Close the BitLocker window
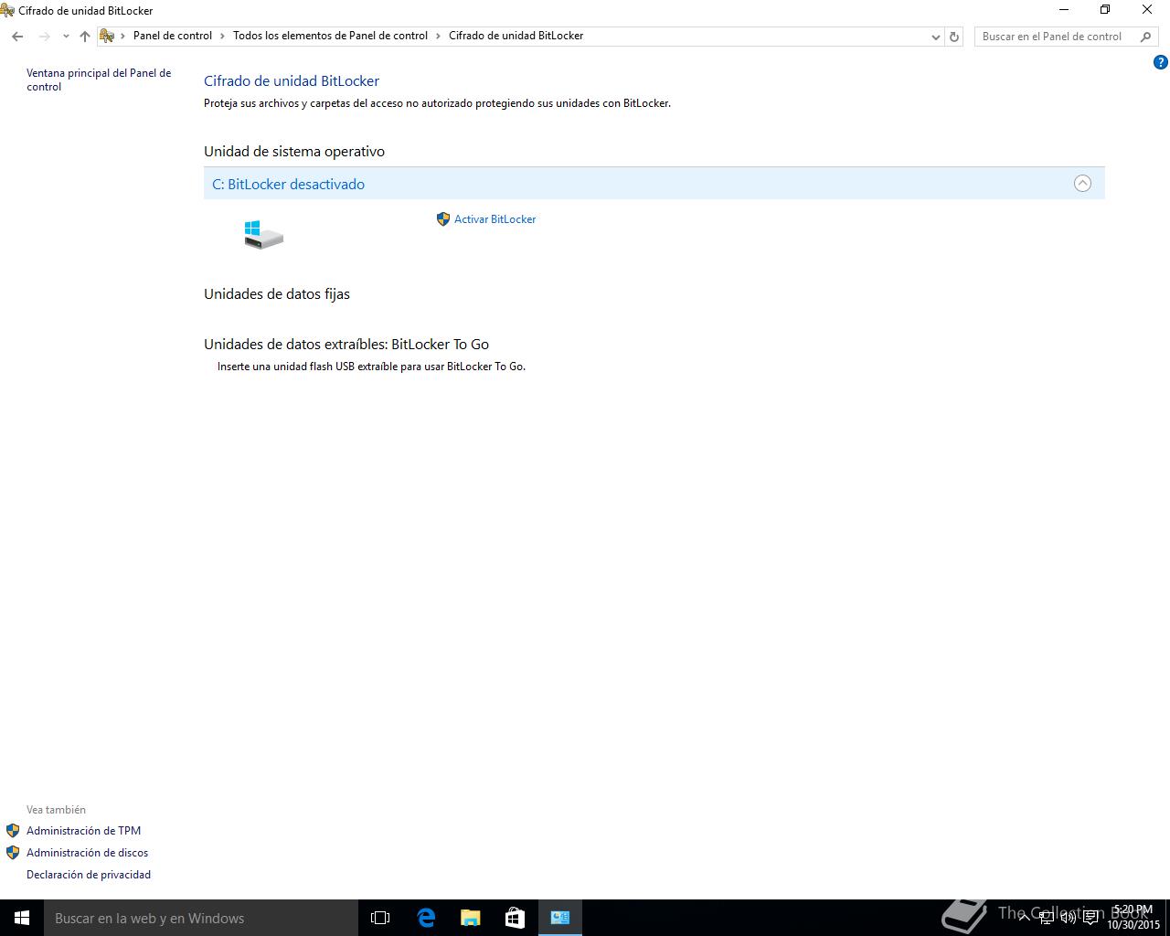The width and height of the screenshot is (1170, 936). point(1147,10)
